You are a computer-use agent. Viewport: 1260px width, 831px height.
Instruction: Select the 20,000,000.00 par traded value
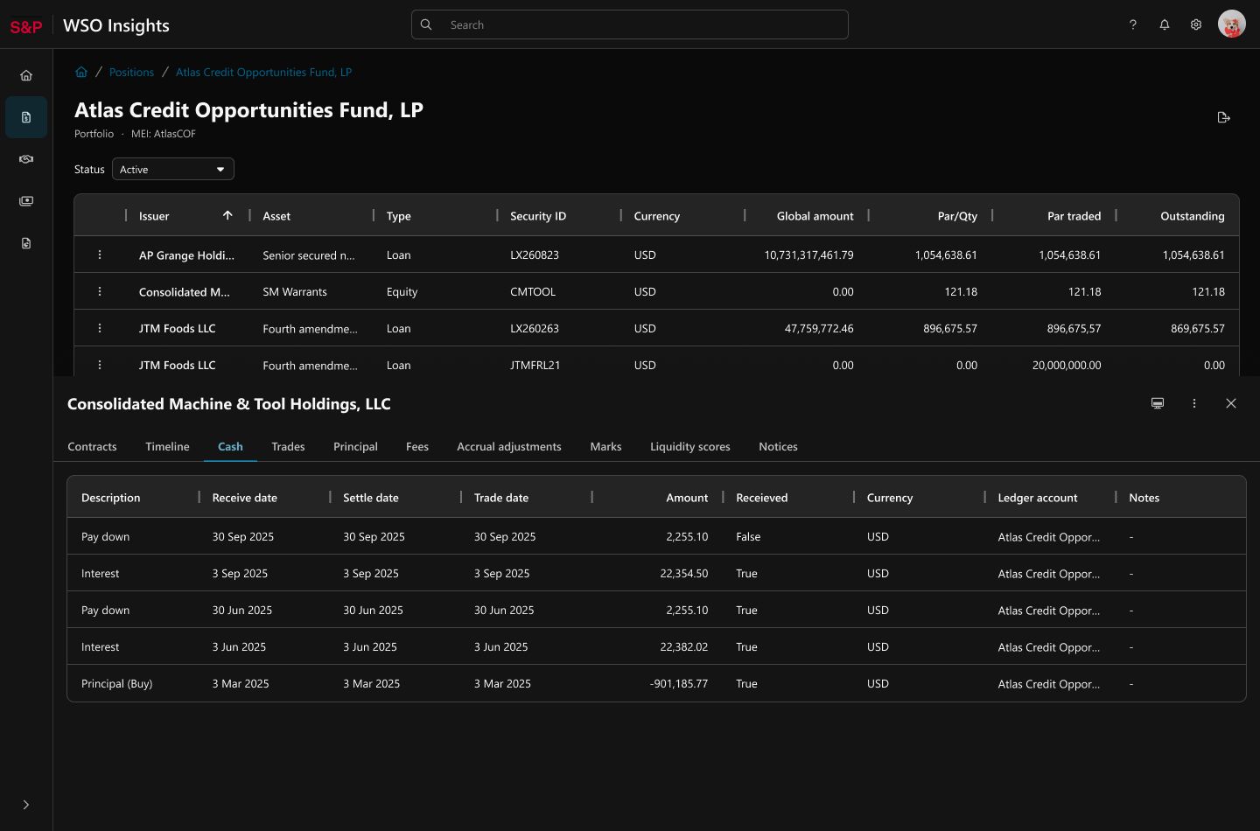pos(1067,366)
